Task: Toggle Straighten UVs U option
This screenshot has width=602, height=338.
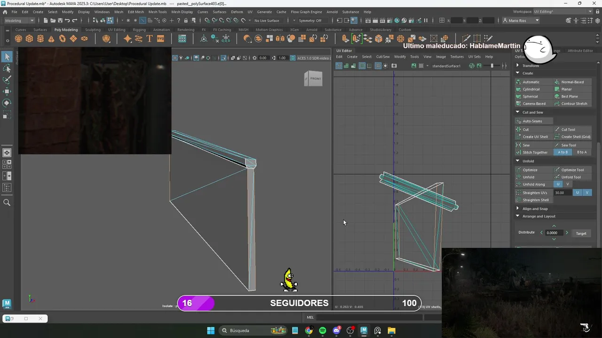Action: [578, 192]
